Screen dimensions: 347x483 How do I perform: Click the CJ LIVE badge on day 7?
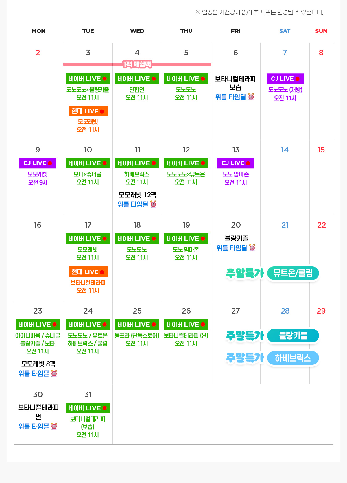(x=285, y=79)
